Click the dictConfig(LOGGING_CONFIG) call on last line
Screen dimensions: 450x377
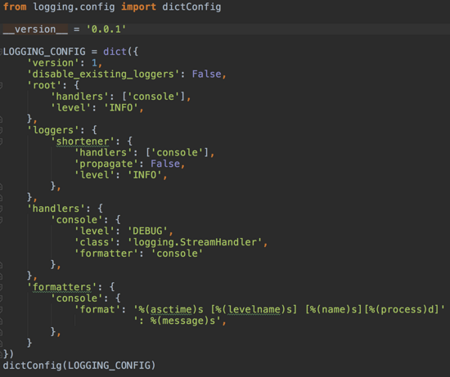(79, 366)
